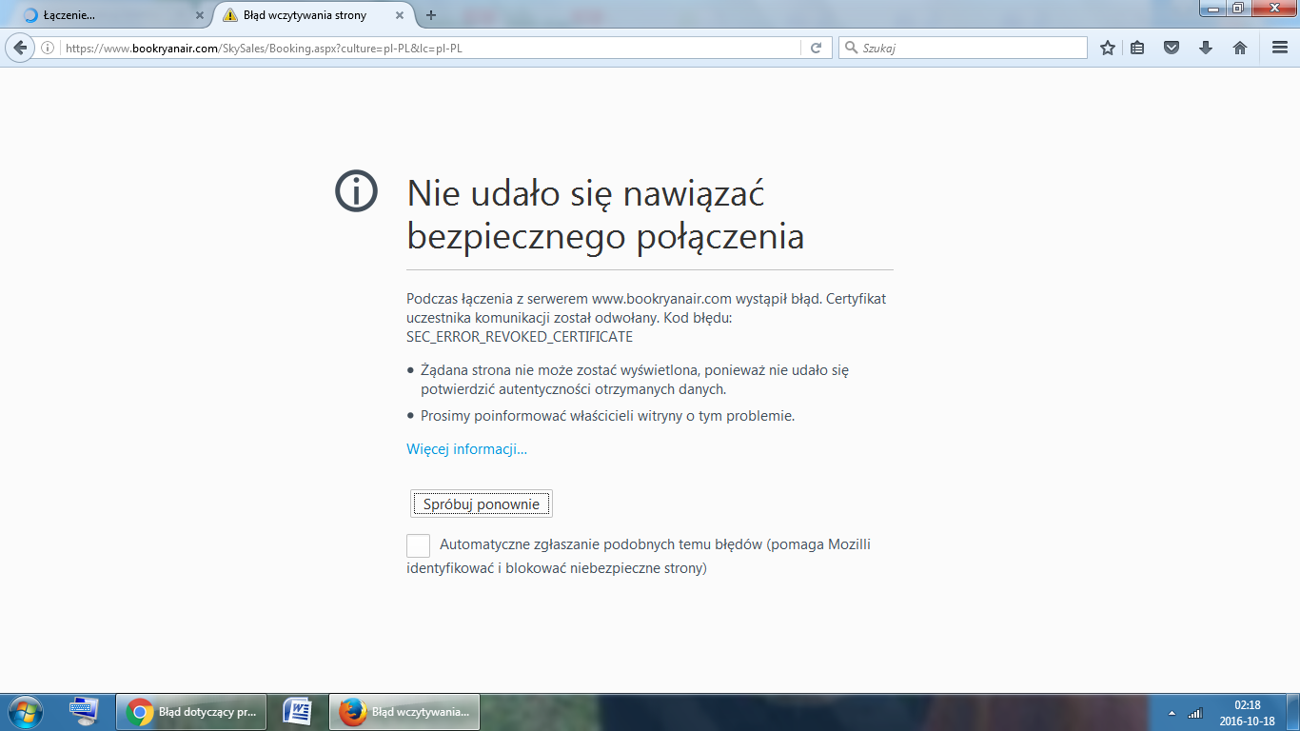Click the magnifier icon in search box
1300x731 pixels.
[x=851, y=48]
